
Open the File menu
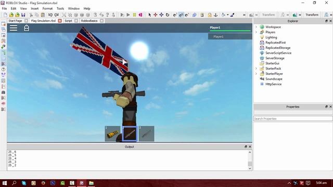pyautogui.click(x=4, y=8)
